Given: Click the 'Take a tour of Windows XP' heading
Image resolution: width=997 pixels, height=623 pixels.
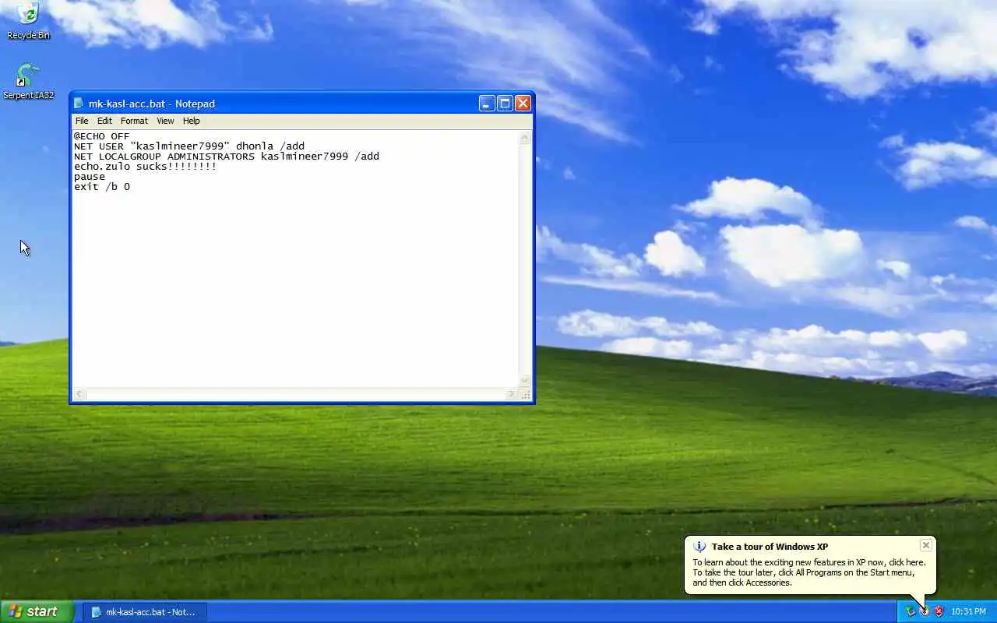Looking at the screenshot, I should [770, 547].
